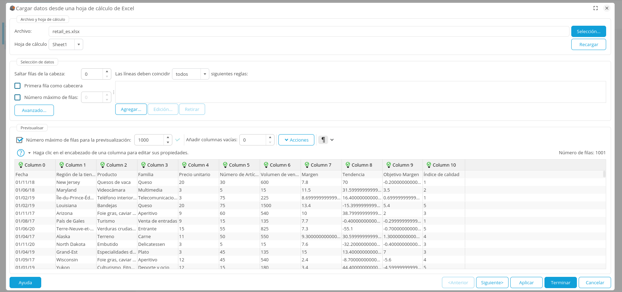622x292 pixels.
Task: Increase the Saltar filas de la cabeza value
Action: coord(107,72)
